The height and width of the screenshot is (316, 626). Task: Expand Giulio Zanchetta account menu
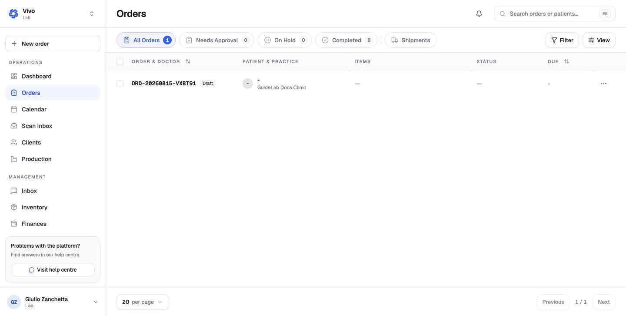[96, 302]
